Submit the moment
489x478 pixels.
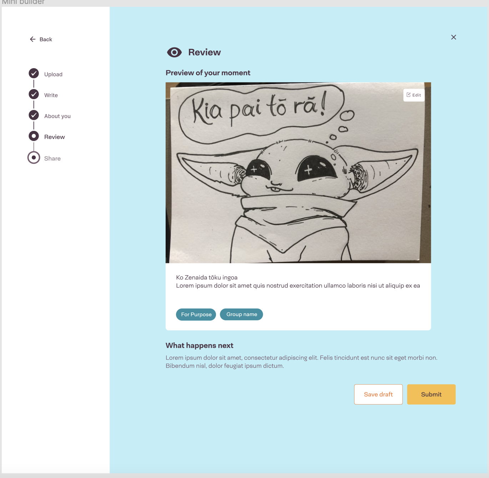(x=431, y=395)
